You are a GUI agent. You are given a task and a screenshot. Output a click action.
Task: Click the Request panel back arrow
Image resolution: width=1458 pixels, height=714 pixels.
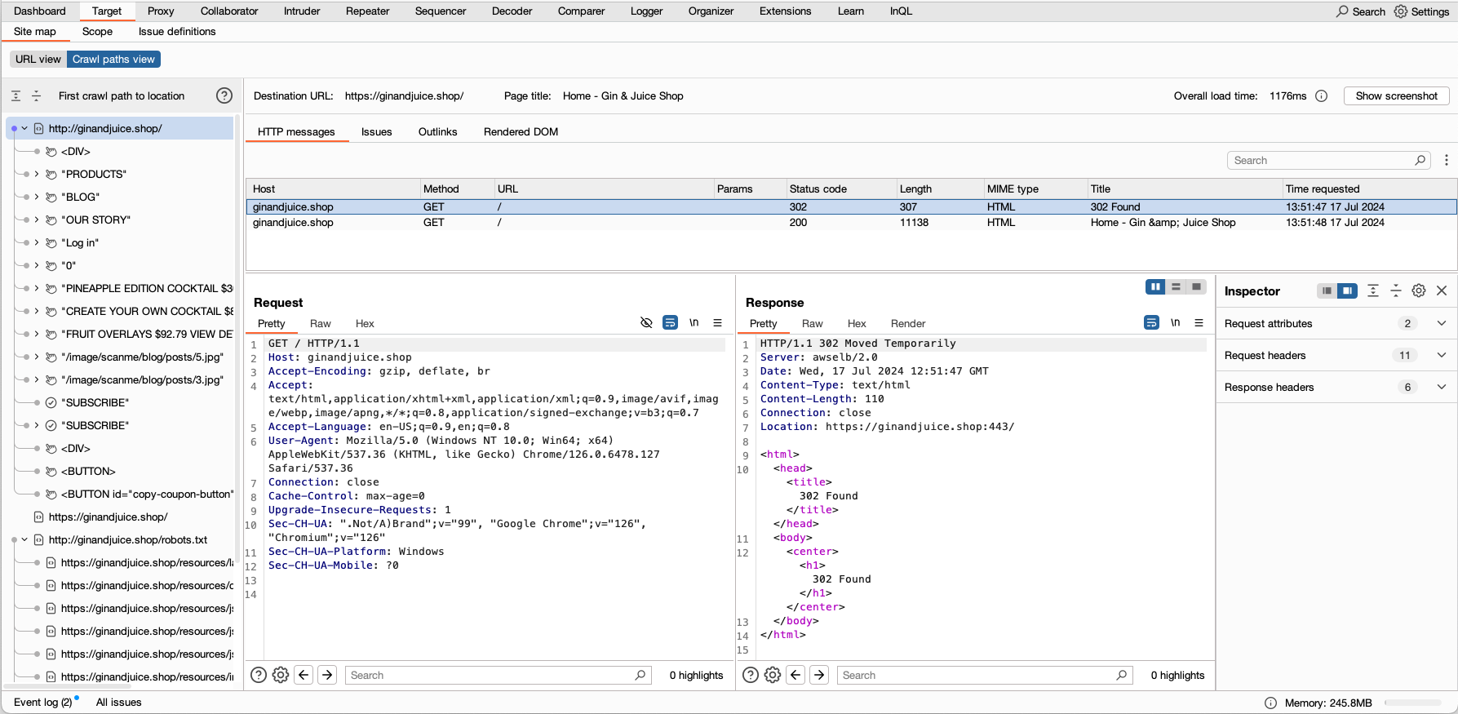[x=304, y=675]
